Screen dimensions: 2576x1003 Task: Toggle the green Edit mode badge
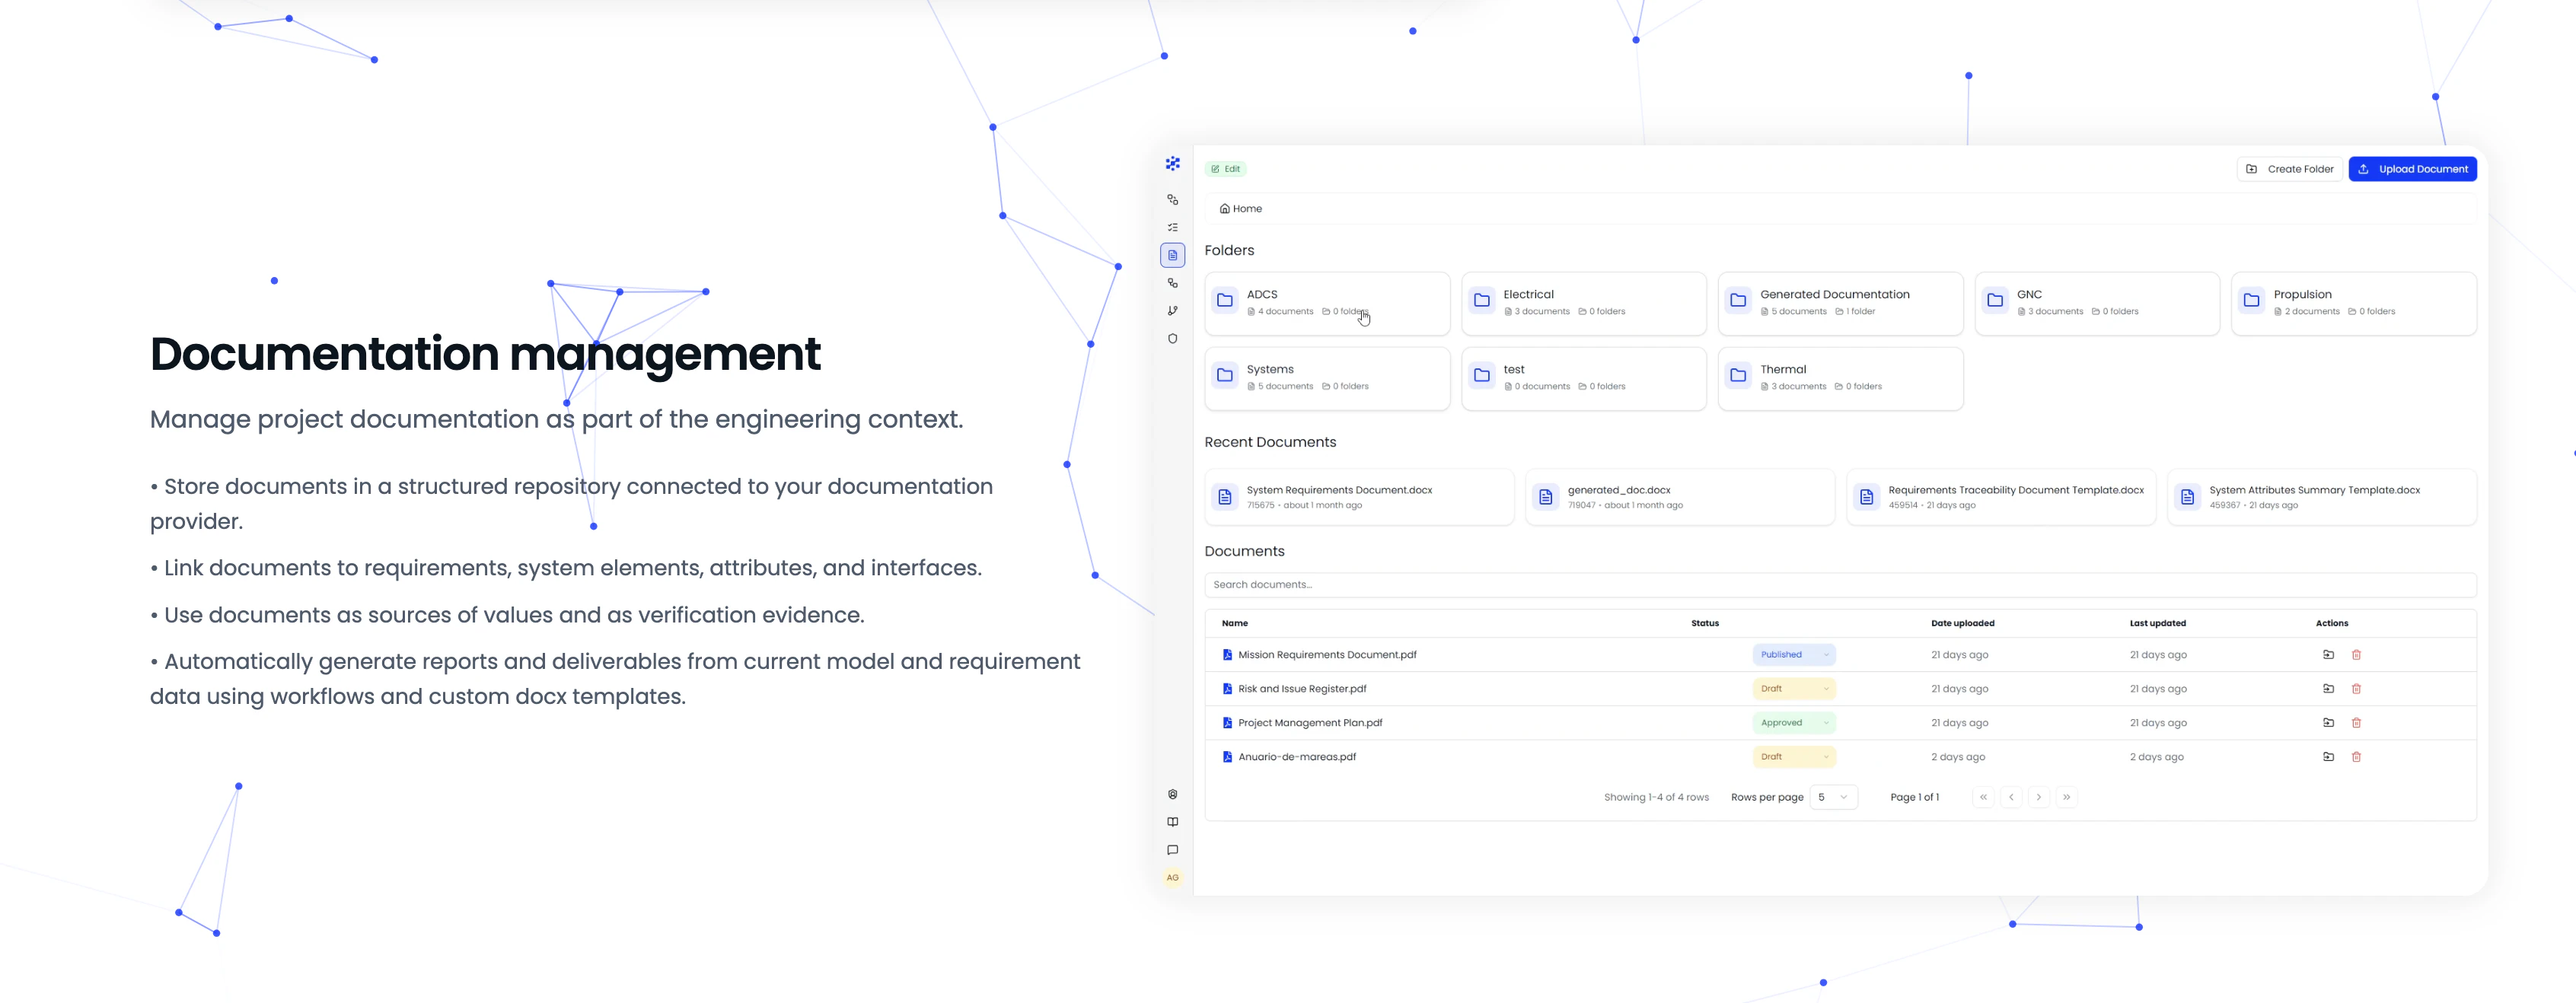pos(1226,169)
